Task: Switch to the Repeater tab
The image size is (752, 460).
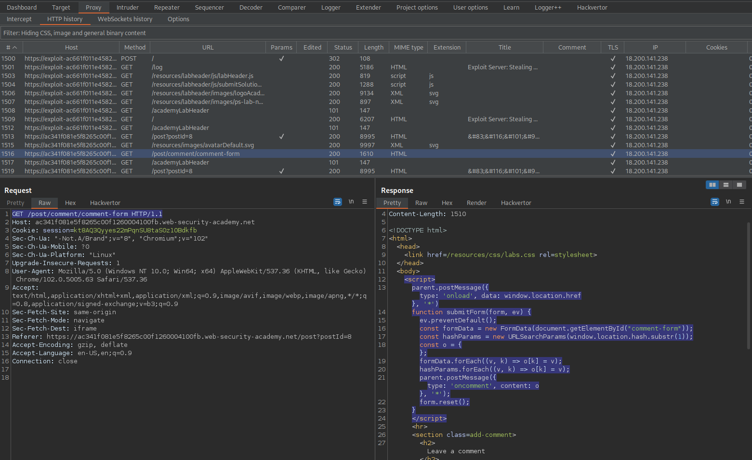Action: pos(167,7)
